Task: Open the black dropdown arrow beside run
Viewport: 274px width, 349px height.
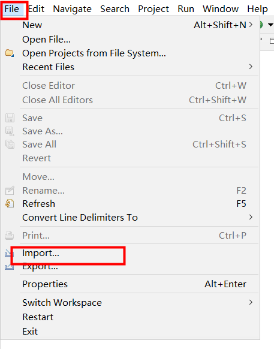Action: (x=270, y=25)
